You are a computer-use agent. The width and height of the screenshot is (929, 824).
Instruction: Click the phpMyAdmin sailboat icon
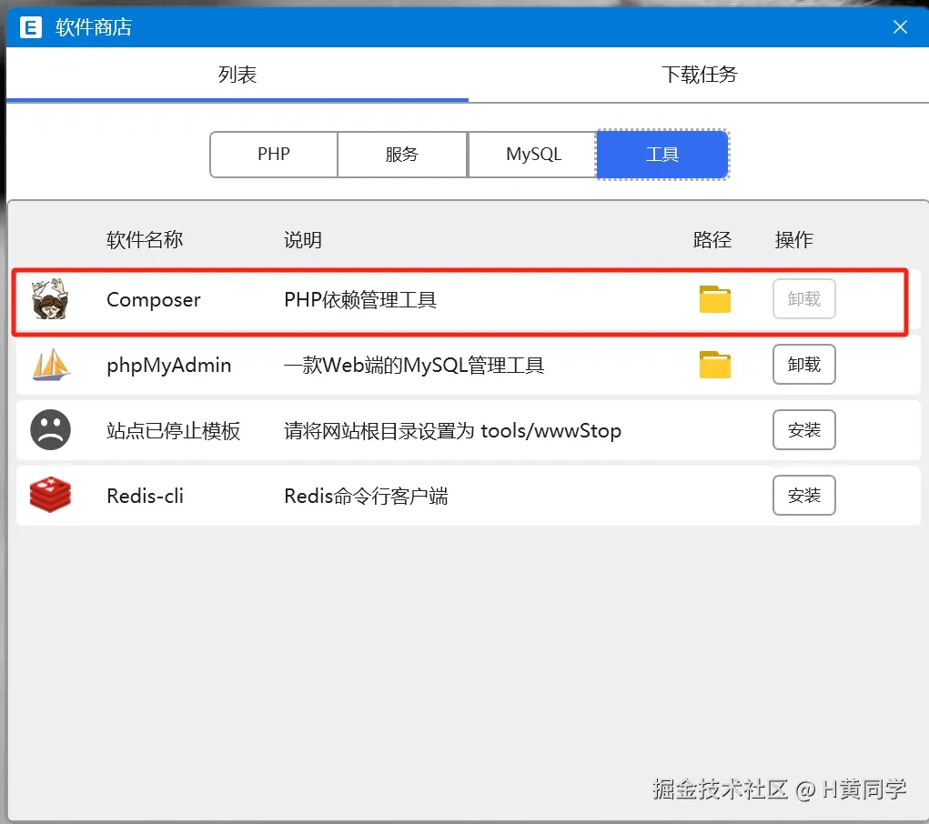(51, 365)
